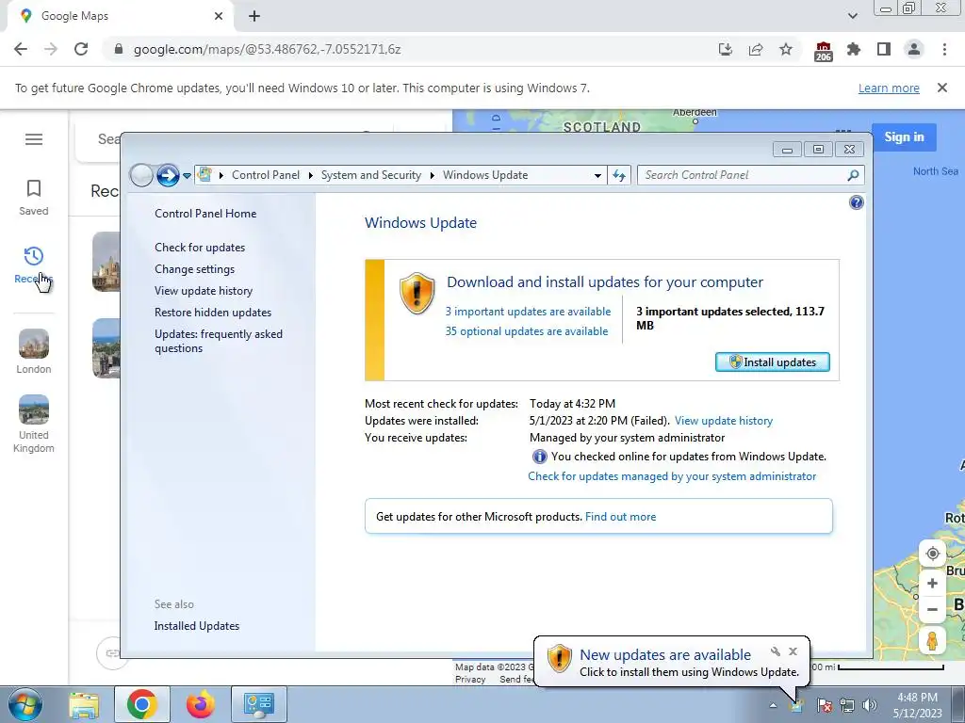
Task: Zoom out on the map
Action: point(932,610)
